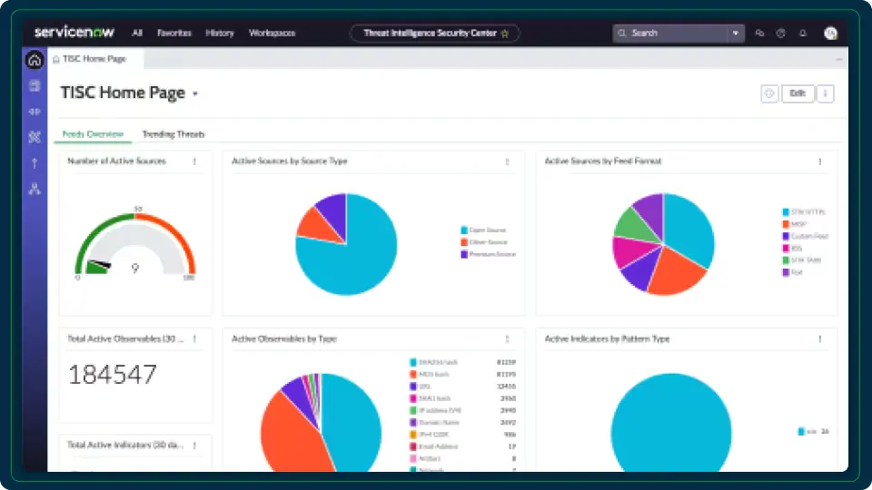Image resolution: width=872 pixels, height=490 pixels.
Task: Click the Threat Intelligence Security Center pill
Action: click(x=435, y=33)
